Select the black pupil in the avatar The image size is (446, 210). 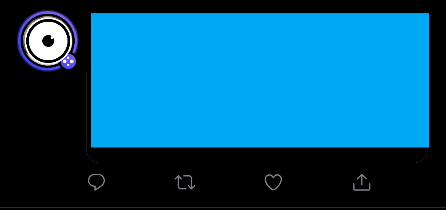click(x=48, y=41)
